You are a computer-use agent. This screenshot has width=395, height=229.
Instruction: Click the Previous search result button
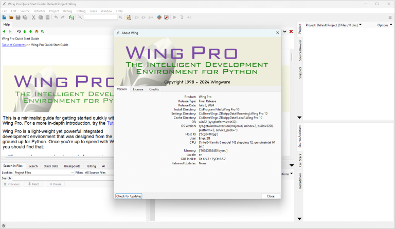[11, 184]
